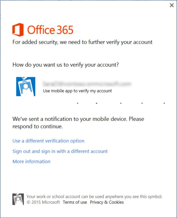Click the © 2015 Microsoft copyright text
This screenshot has height=218, width=177.
click(43, 202)
